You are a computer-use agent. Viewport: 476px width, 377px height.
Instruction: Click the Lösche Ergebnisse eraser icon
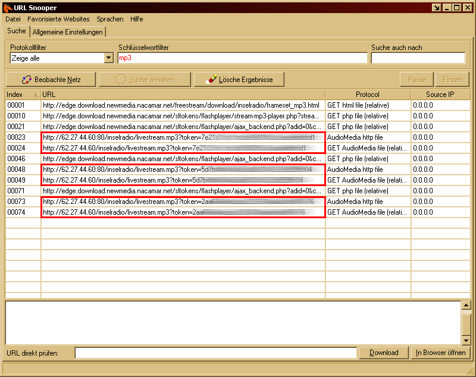point(211,79)
